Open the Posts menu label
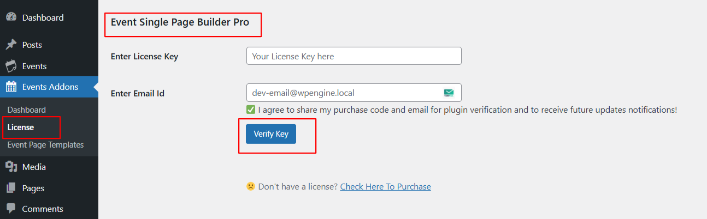 [32, 45]
